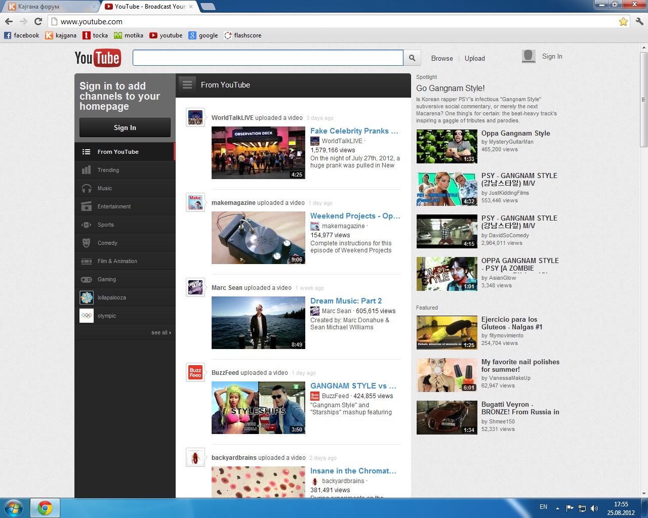Bookmark this page with the star icon

[623, 21]
